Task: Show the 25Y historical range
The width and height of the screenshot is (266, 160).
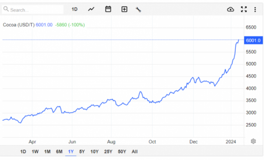Action: click(108, 151)
